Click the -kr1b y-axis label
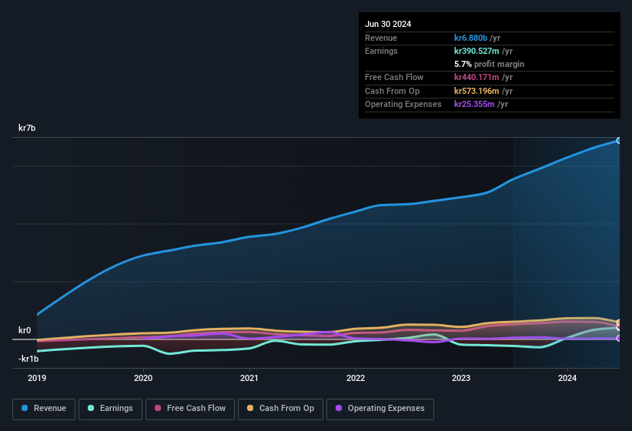Screen dimensions: 632x431 tap(28, 359)
